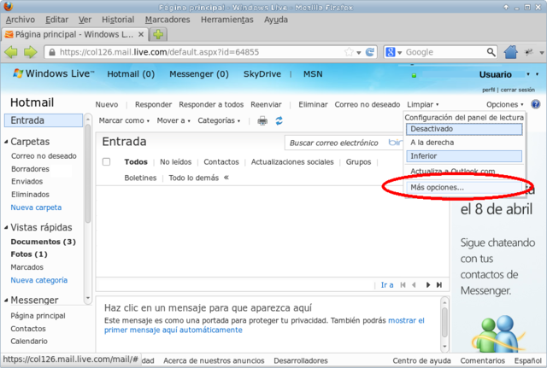Click Correo no deseado in toolbar
Viewport: 547px width, 368px height.
coord(368,104)
